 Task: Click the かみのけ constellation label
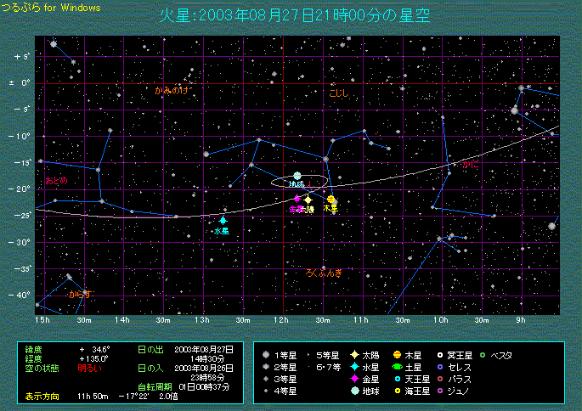[x=171, y=89]
